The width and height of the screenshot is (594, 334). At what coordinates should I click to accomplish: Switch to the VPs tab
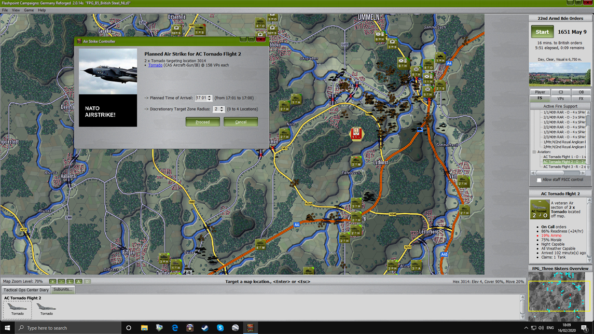[x=561, y=99]
